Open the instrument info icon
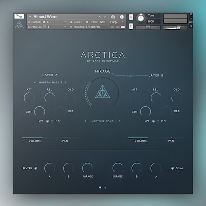 (x=122, y=17)
